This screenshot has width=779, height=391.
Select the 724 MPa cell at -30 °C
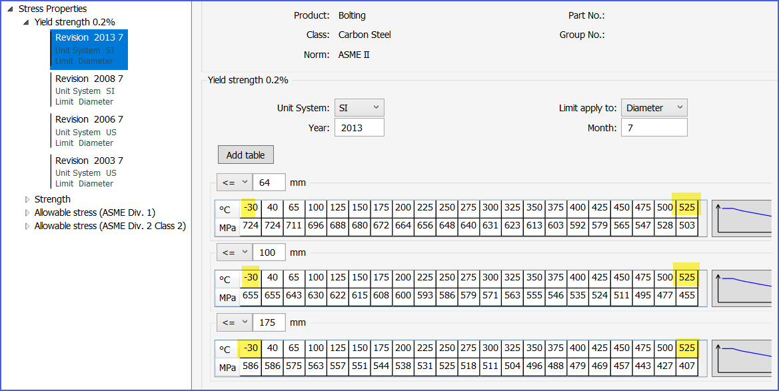click(x=251, y=226)
